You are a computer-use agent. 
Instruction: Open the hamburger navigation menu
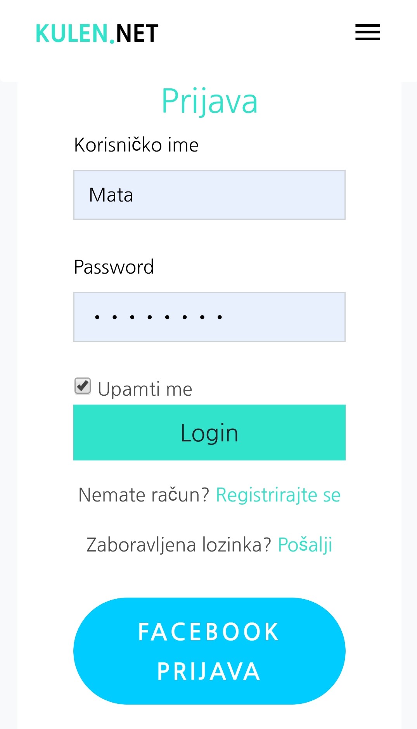367,32
